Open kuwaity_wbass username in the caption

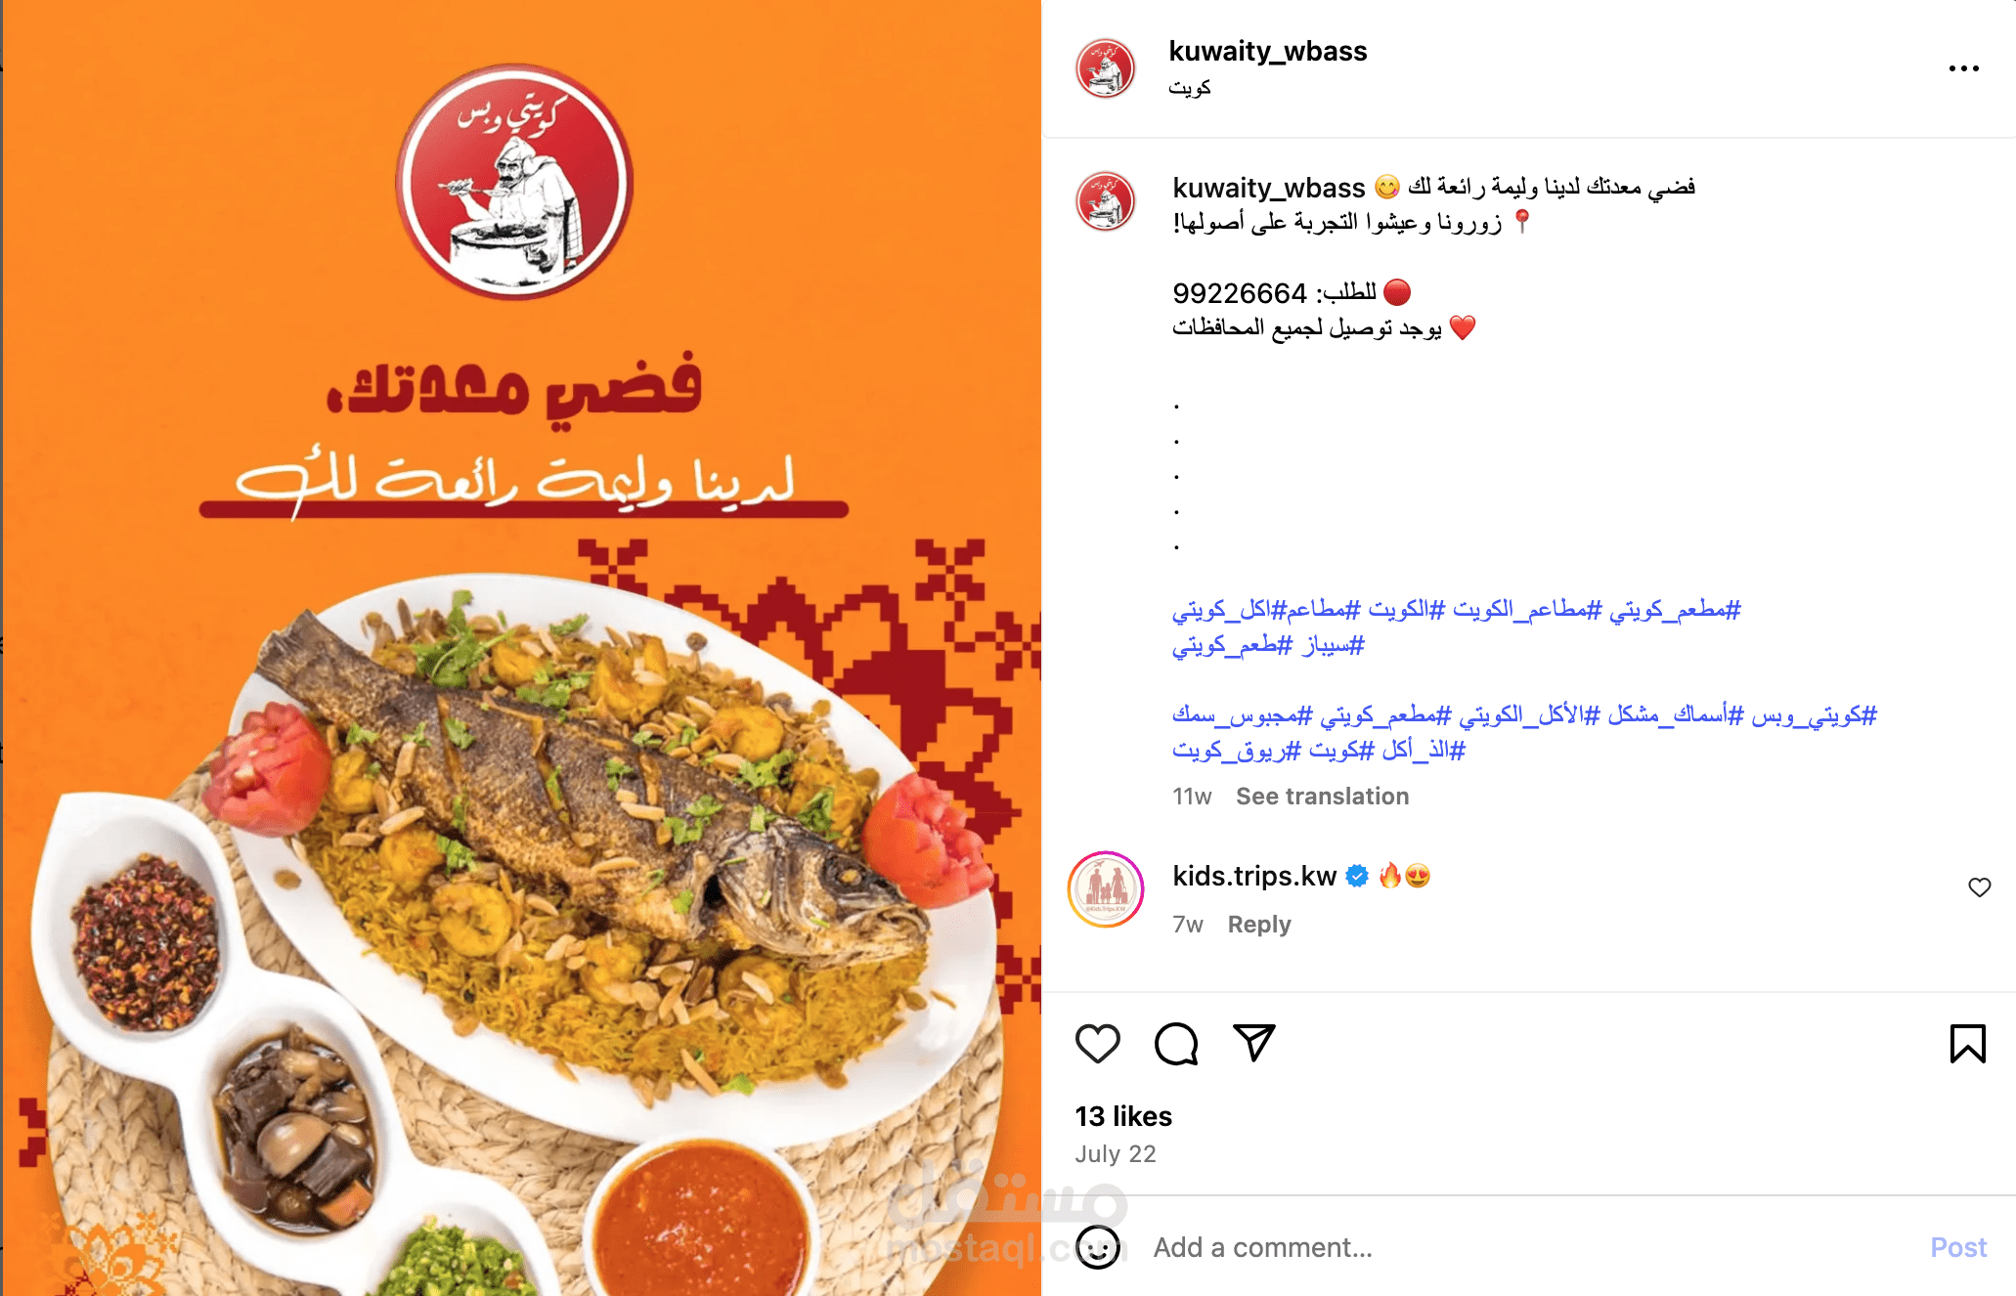pos(1268,188)
